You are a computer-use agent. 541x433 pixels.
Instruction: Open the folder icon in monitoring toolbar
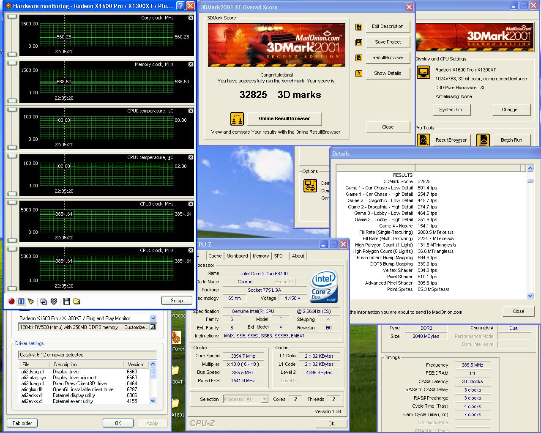[77, 301]
